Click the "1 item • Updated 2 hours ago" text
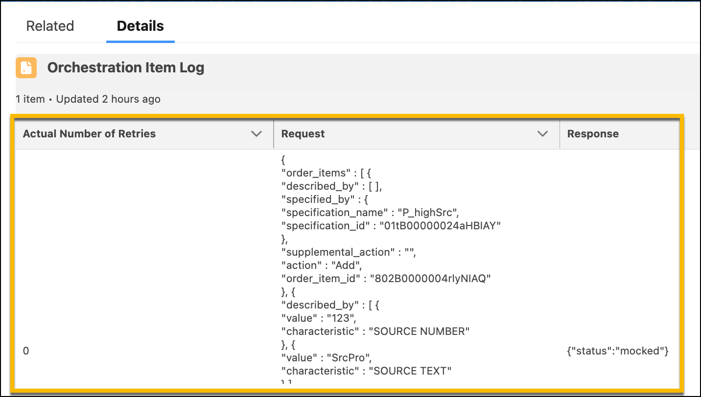Image resolution: width=701 pixels, height=397 pixels. coord(88,99)
